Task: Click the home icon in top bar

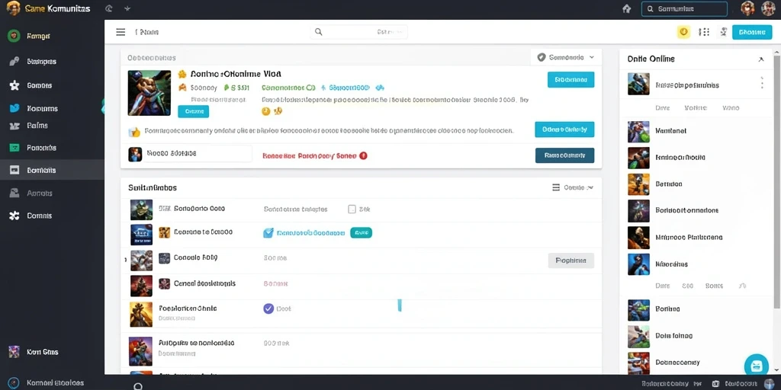Action: pos(627,8)
